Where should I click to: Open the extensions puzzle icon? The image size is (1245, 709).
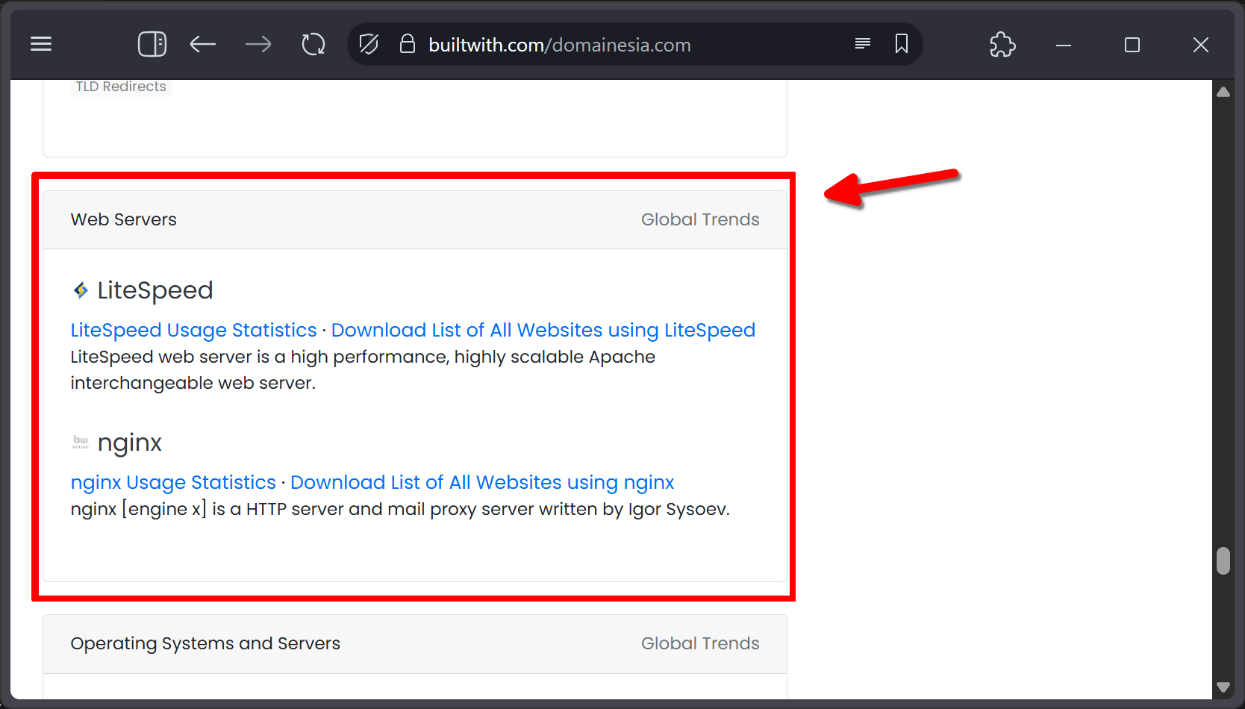(1002, 45)
